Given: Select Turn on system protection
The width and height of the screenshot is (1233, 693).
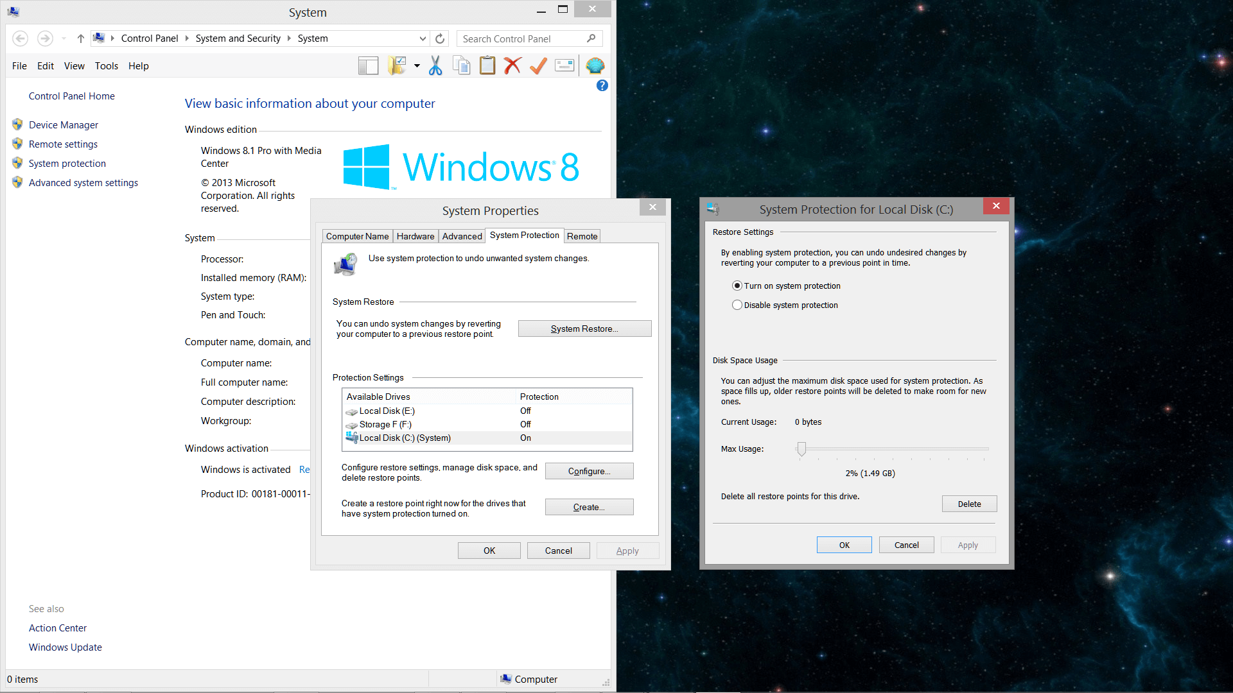Looking at the screenshot, I should pos(737,286).
